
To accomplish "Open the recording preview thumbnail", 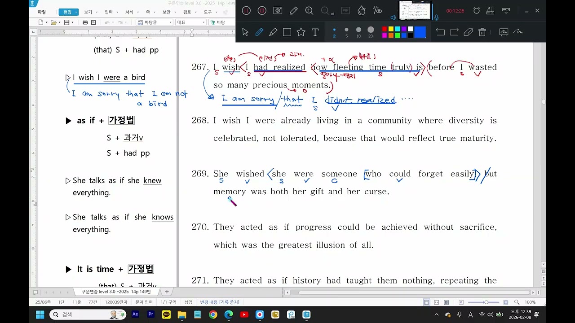I will 415,10.
